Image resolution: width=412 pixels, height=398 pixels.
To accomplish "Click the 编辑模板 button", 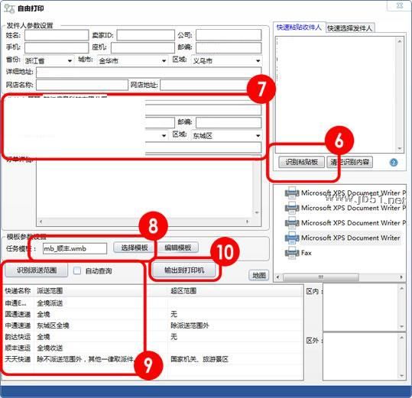I will (x=178, y=248).
